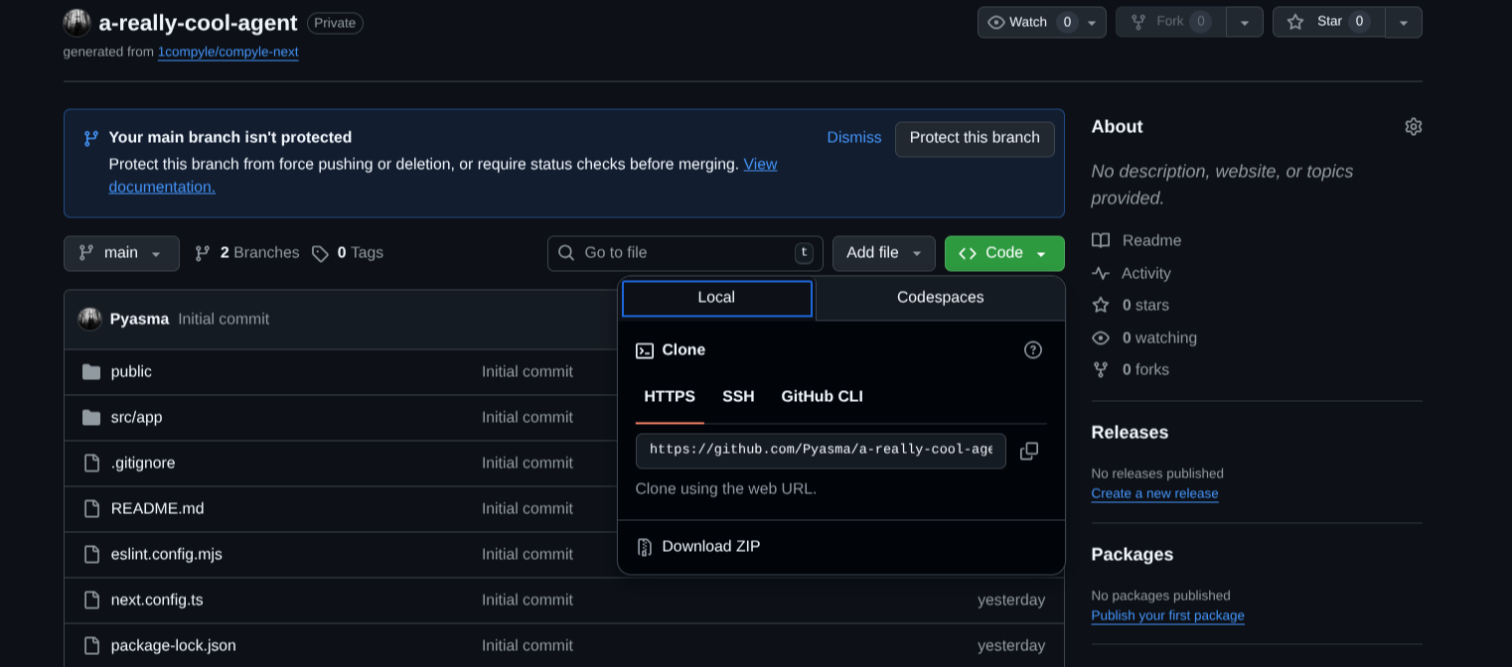Star the a-really-cool-agent repository

tap(1328, 21)
